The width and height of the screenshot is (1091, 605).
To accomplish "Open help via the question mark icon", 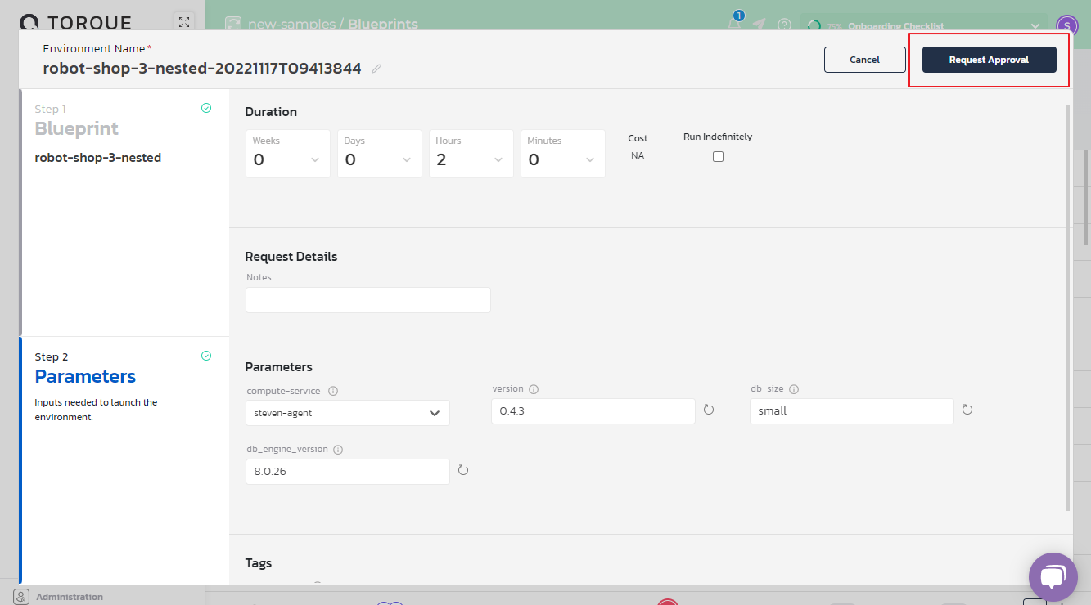I will coord(784,25).
